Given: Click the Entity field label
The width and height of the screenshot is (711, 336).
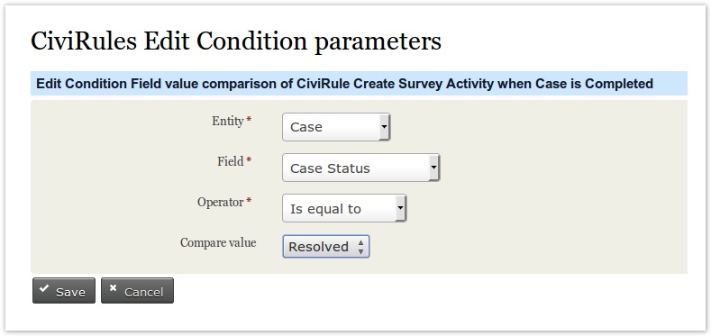Looking at the screenshot, I should click(228, 121).
